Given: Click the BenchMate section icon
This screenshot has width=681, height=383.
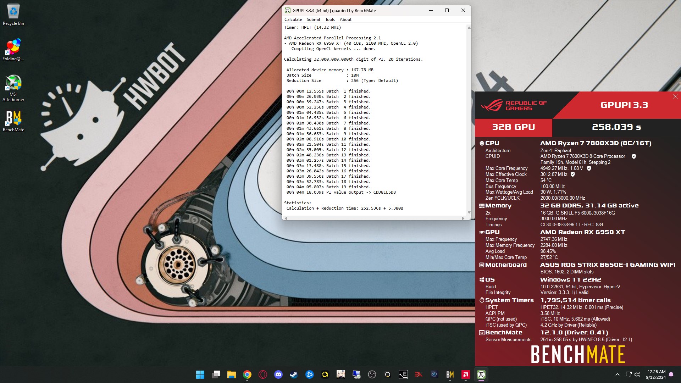Looking at the screenshot, I should 482,333.
